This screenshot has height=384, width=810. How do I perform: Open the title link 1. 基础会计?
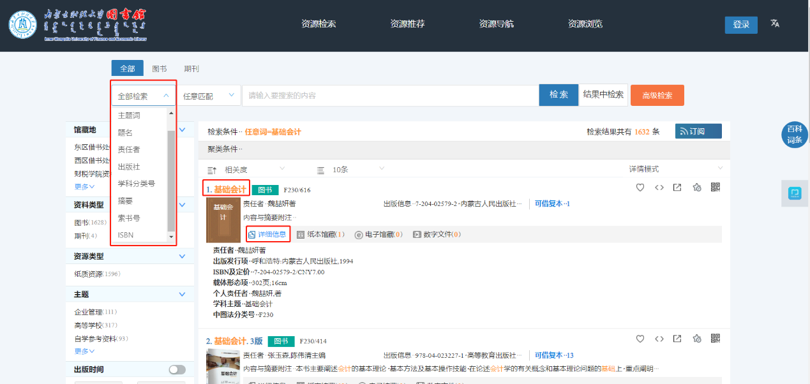click(226, 189)
